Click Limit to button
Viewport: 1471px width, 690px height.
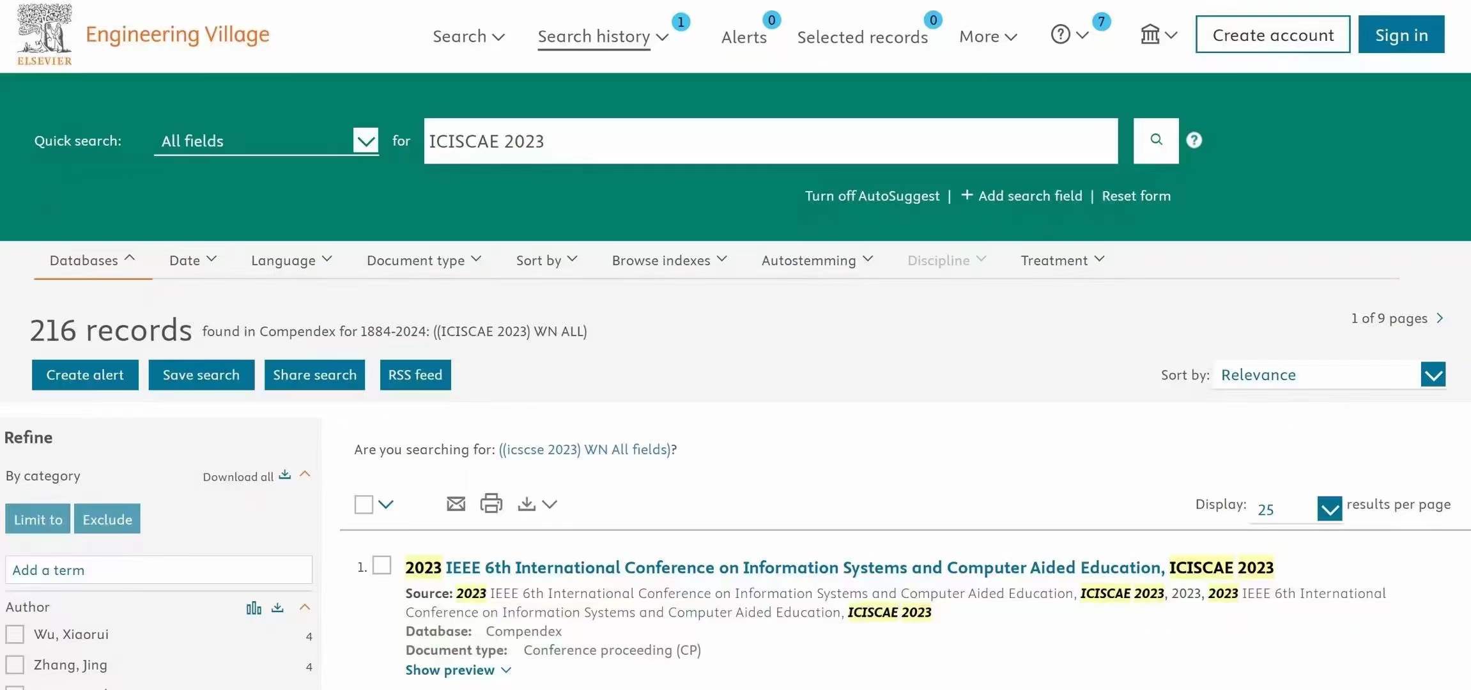click(x=38, y=519)
